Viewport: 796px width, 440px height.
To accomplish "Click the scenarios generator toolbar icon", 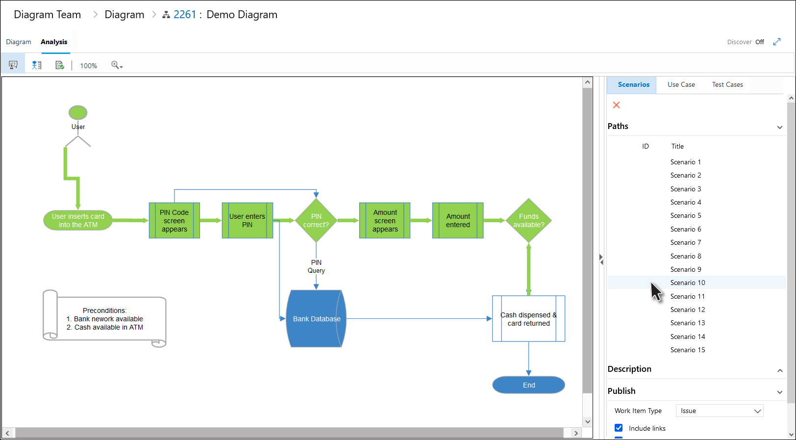I will tap(13, 65).
